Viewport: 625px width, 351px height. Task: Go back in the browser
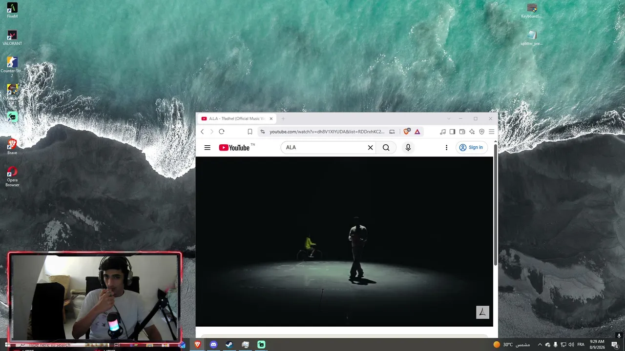coord(202,132)
